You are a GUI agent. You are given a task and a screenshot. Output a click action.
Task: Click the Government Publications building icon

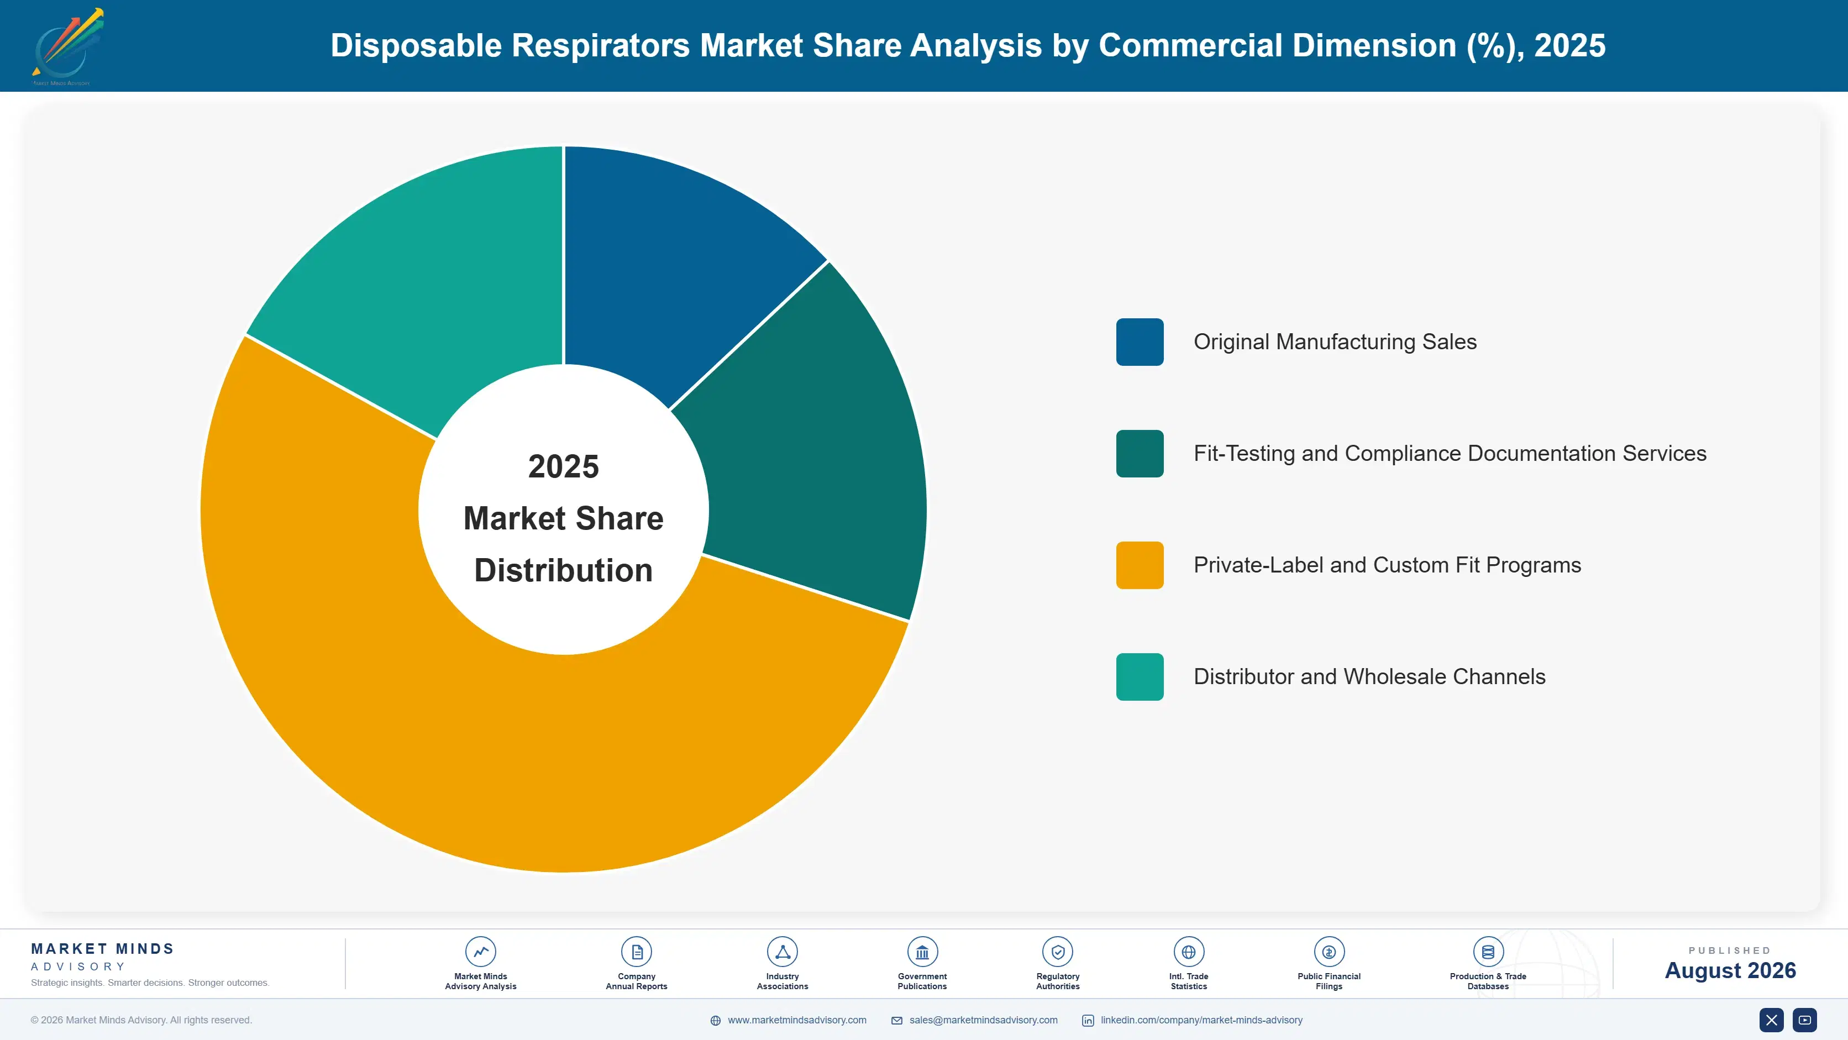pos(922,952)
